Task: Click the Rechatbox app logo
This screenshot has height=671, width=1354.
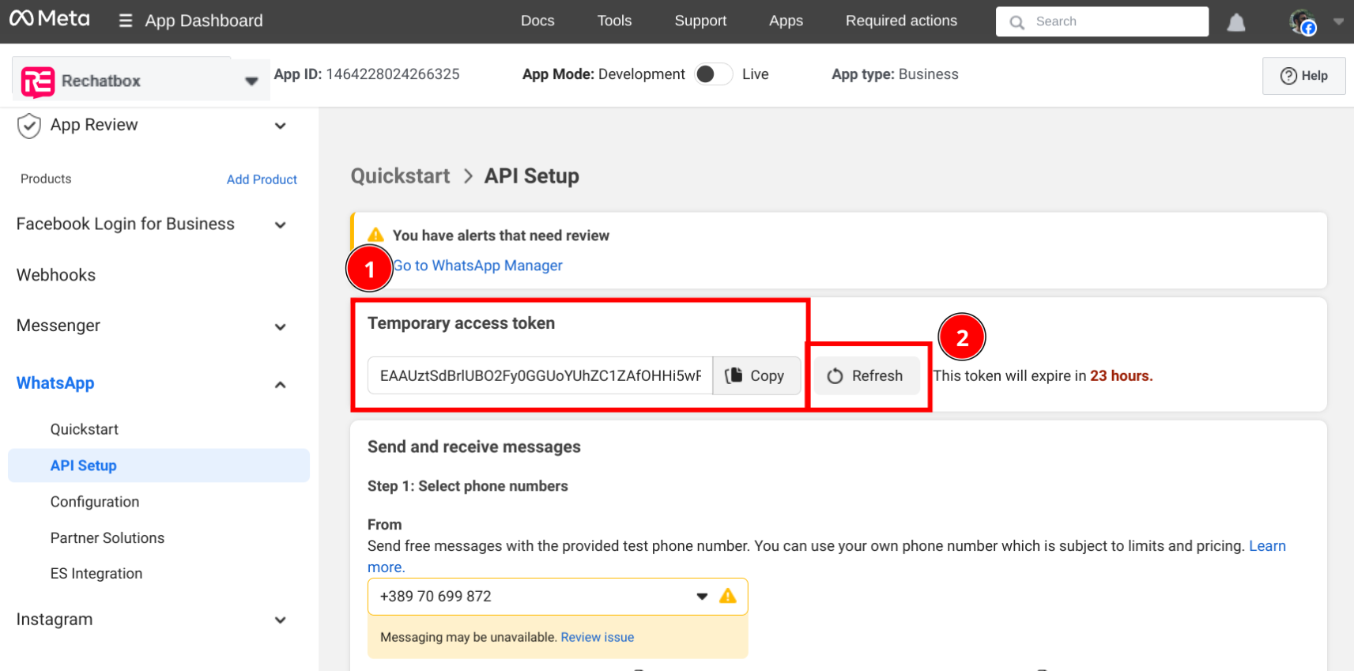Action: tap(38, 81)
